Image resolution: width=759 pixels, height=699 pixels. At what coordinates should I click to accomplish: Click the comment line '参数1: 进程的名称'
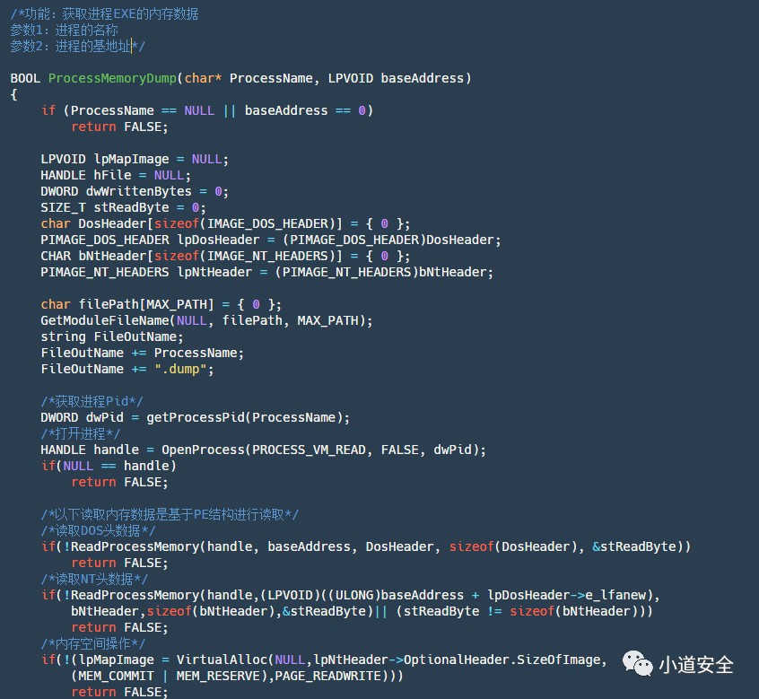click(64, 30)
